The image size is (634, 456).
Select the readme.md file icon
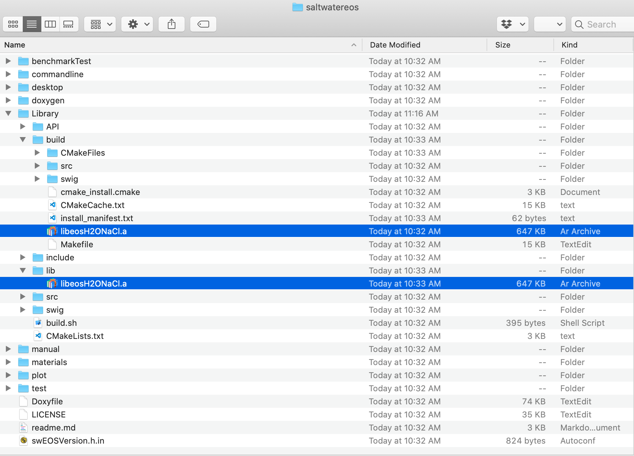23,427
